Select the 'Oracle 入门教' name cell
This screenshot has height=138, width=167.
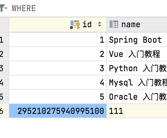tap(137, 97)
